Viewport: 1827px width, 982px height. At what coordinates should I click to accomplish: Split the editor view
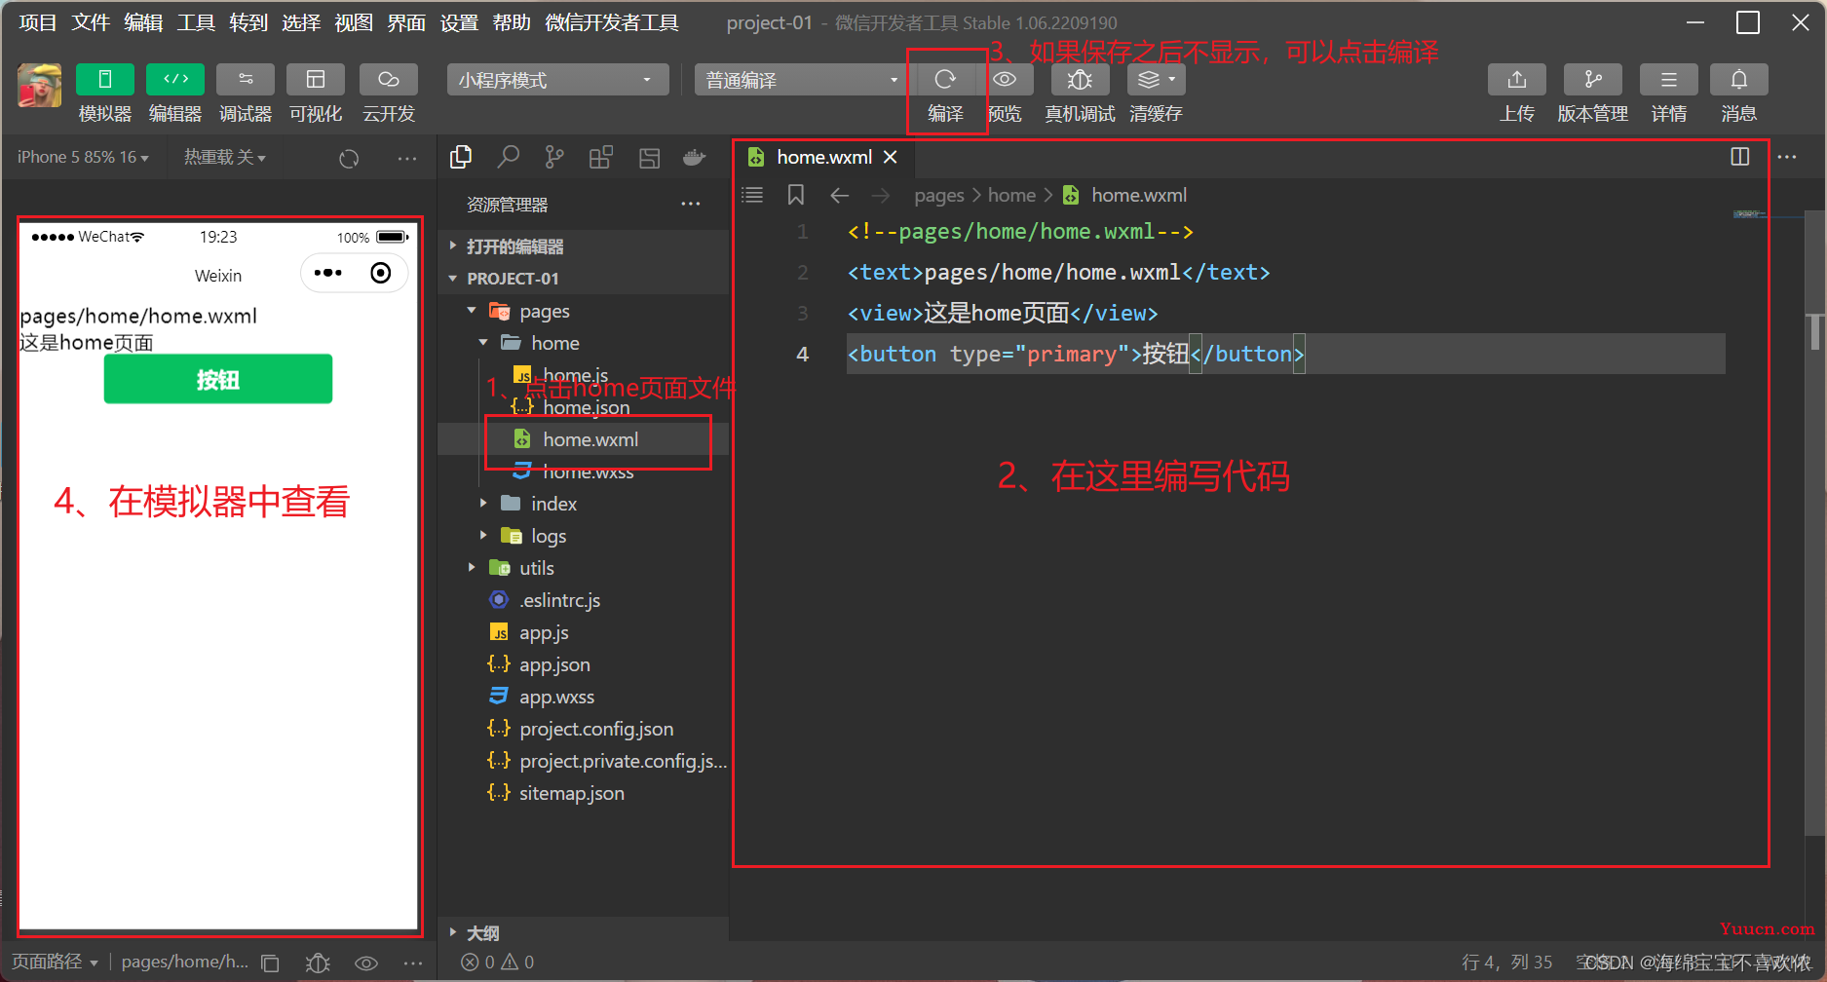1739,157
